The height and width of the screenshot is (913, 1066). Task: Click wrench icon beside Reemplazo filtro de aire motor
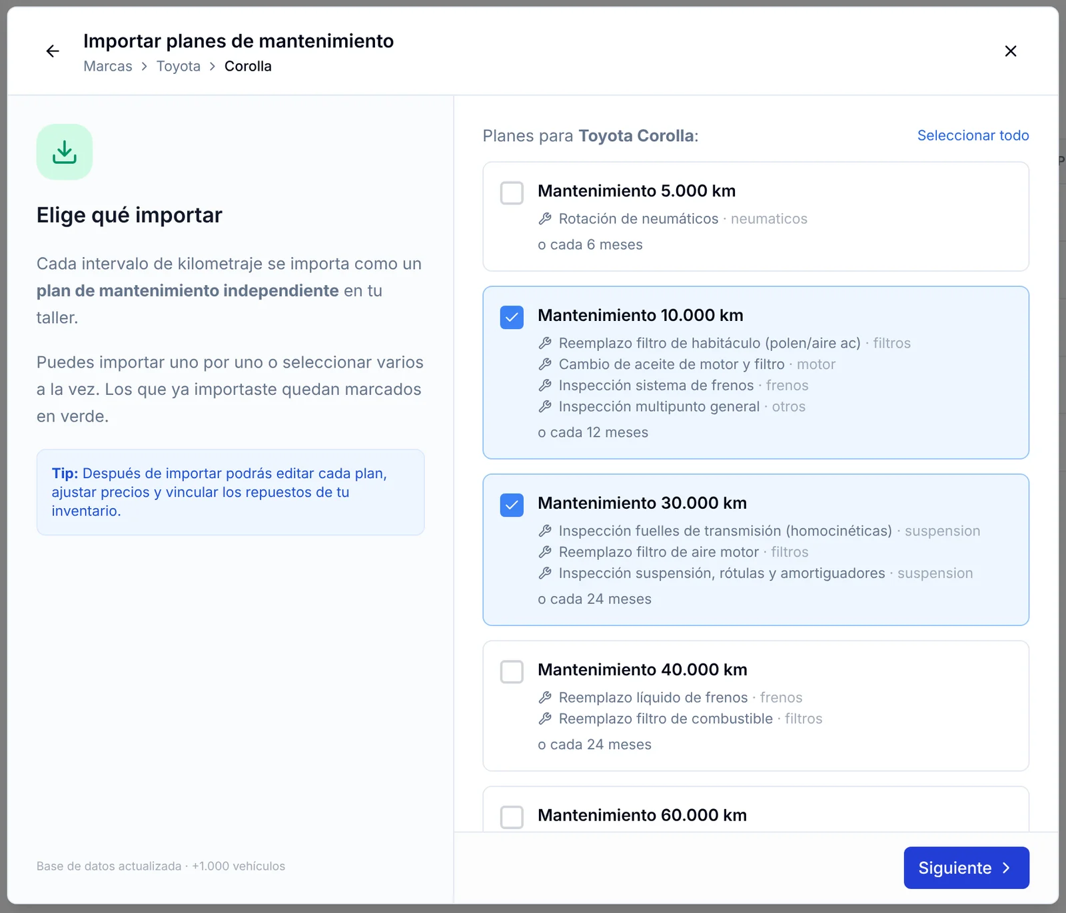(x=545, y=552)
